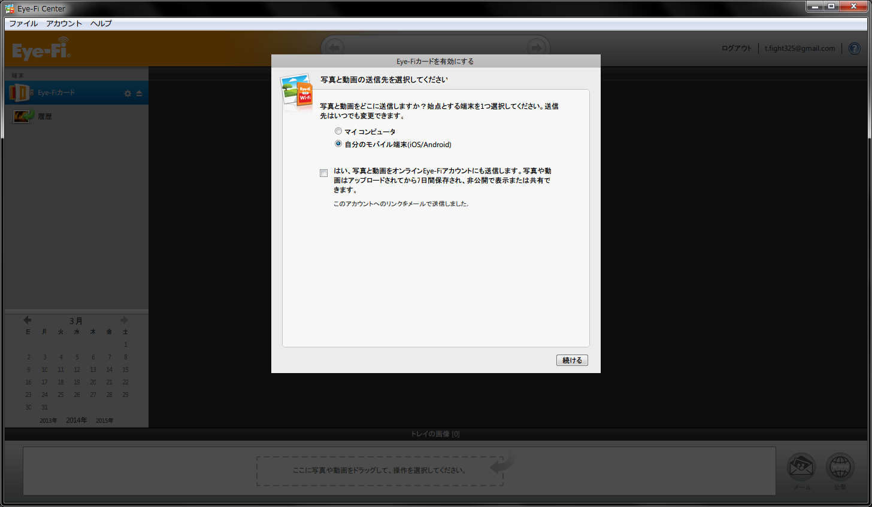Click the back arrow navigation button
872x507 pixels.
[334, 47]
